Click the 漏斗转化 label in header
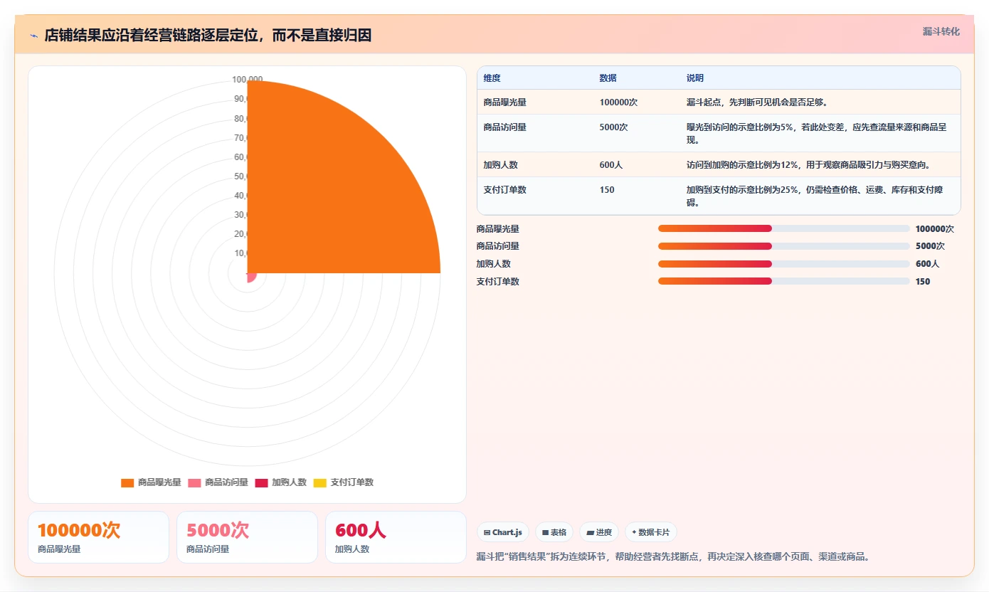 tap(941, 31)
